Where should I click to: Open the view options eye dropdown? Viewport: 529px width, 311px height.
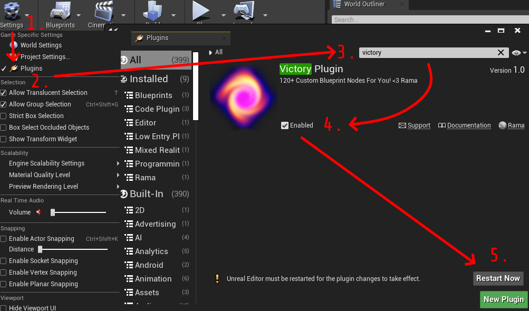(519, 53)
